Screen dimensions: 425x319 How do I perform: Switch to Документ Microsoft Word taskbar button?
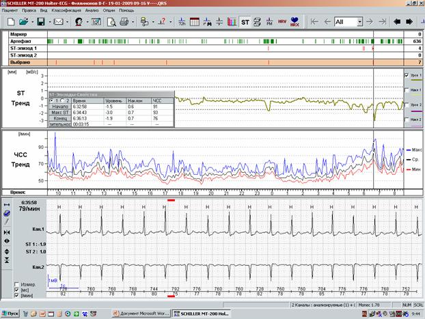[x=141, y=314]
